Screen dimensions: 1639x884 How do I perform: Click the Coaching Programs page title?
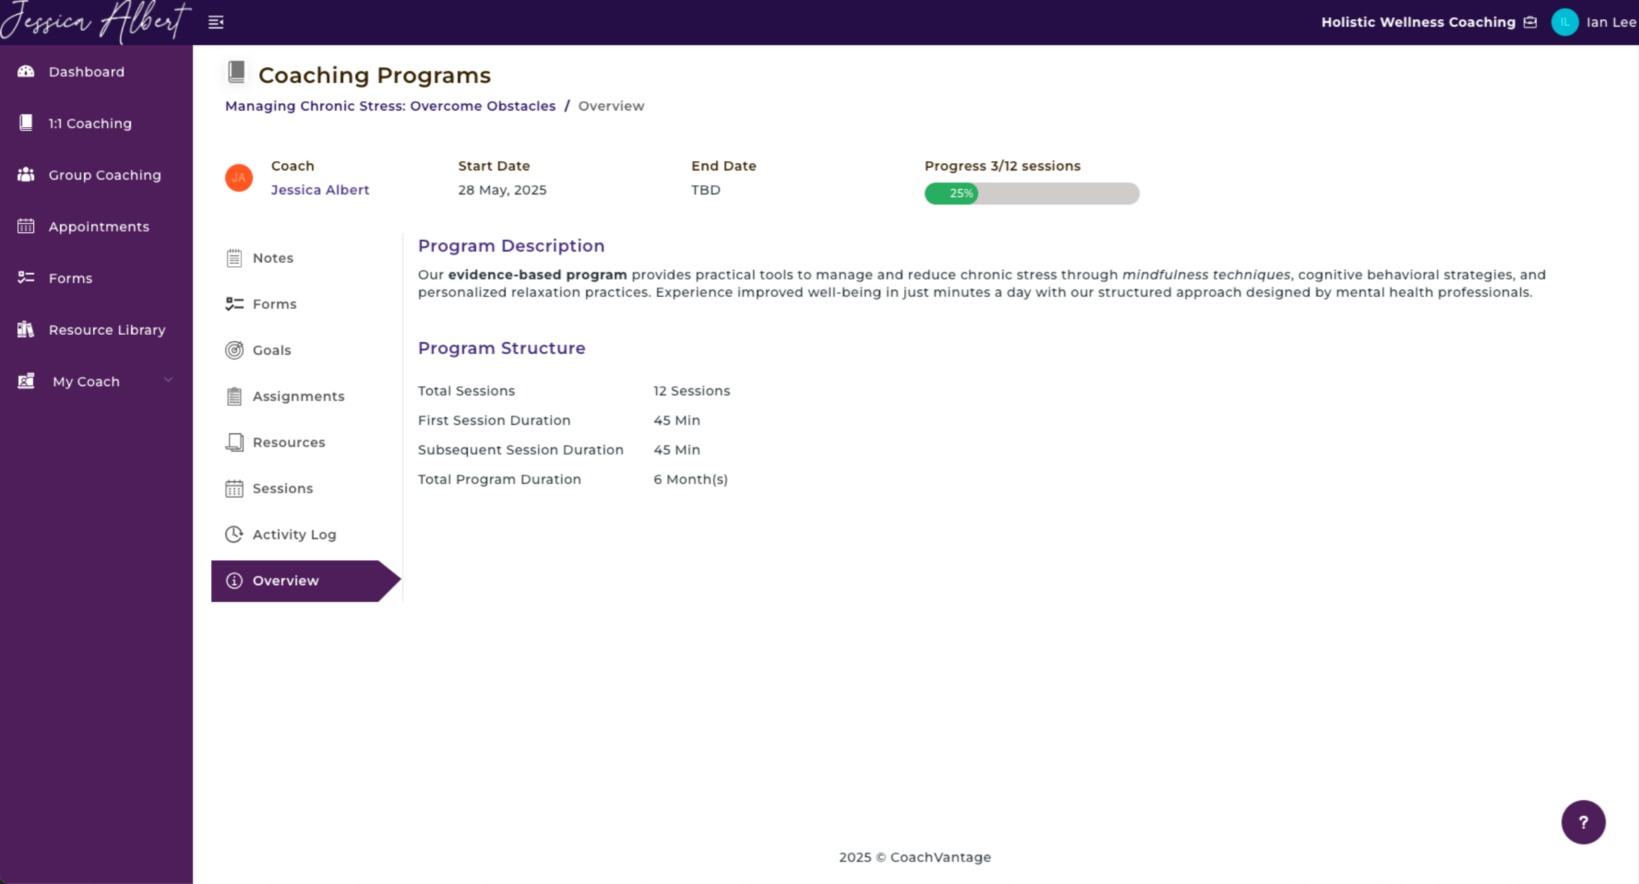pos(374,75)
